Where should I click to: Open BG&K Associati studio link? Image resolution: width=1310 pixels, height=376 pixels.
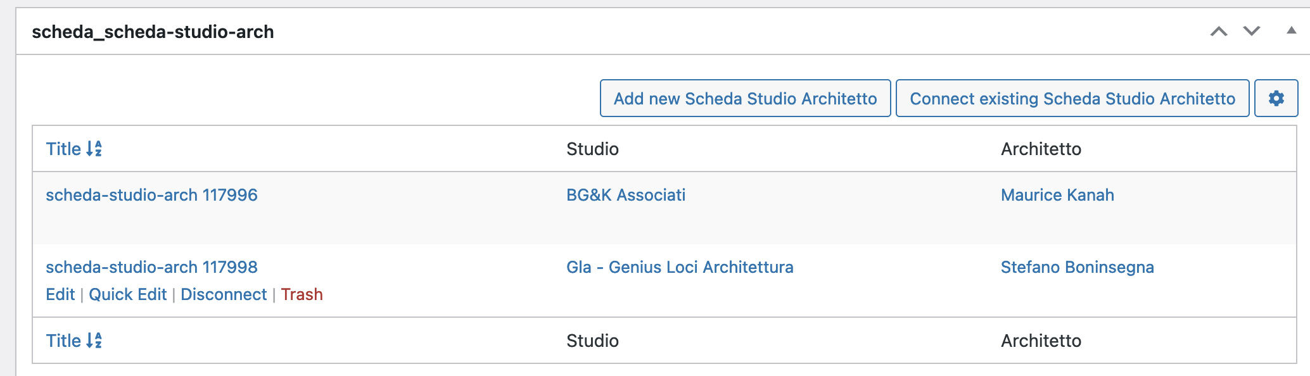(x=626, y=195)
